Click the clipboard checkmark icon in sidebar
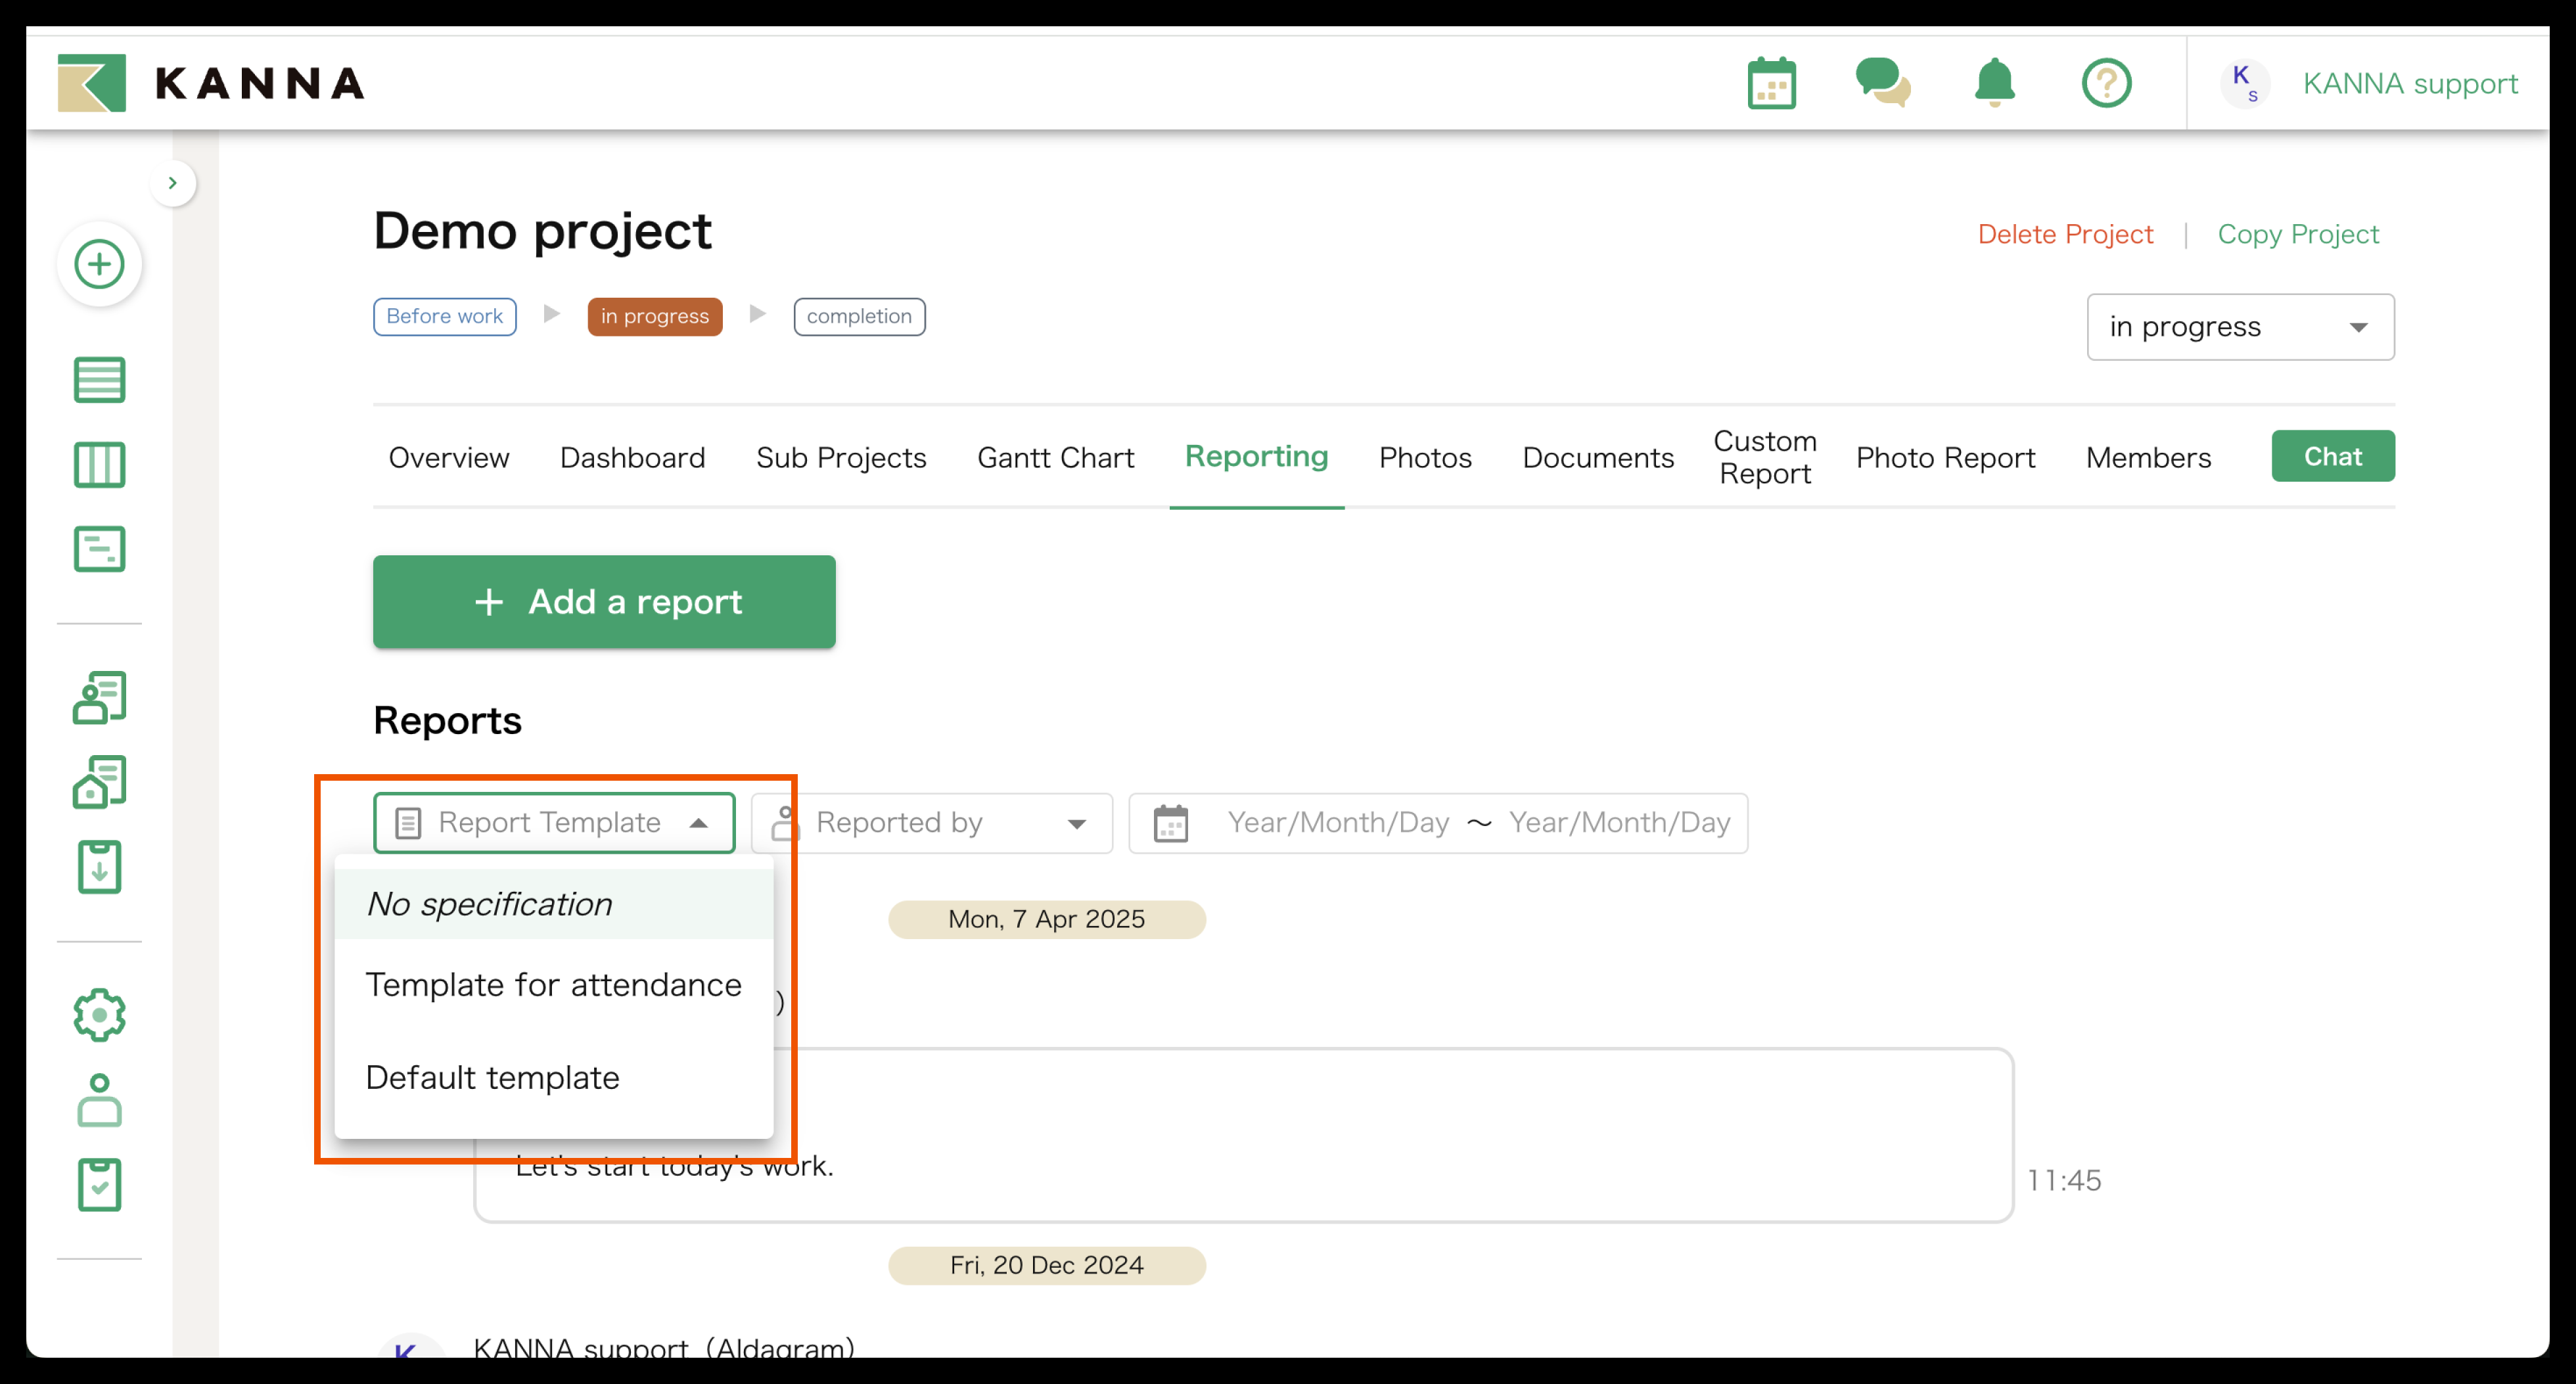2576x1384 pixels. [x=99, y=1184]
